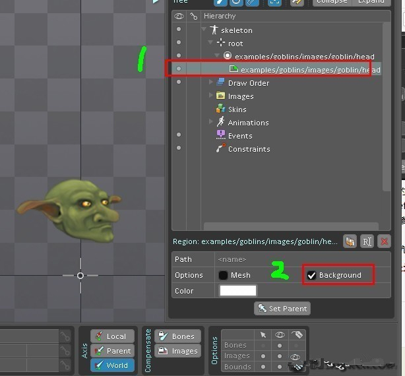Screen dimensions: 405x376
Task: Select the Local axis button
Action: point(112,336)
